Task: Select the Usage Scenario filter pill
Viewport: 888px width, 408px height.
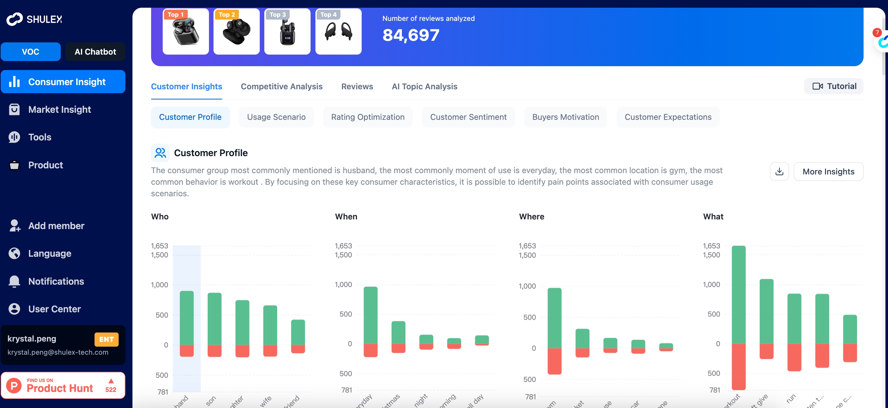Action: 276,117
